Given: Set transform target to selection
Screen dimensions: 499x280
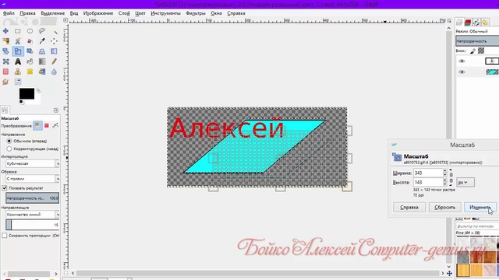Looking at the screenshot, I should click(47, 126).
